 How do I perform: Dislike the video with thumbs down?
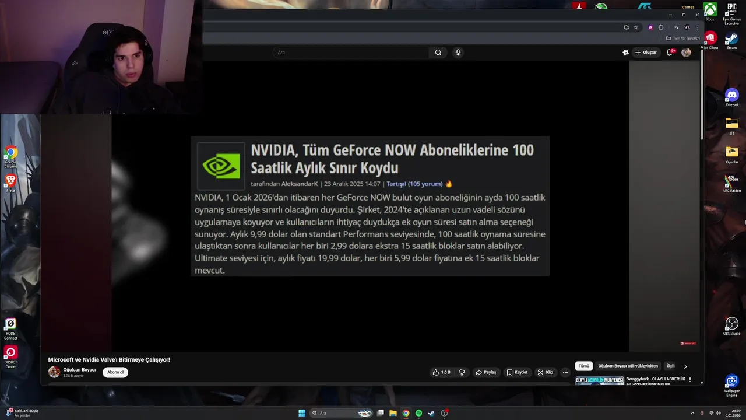(462, 372)
